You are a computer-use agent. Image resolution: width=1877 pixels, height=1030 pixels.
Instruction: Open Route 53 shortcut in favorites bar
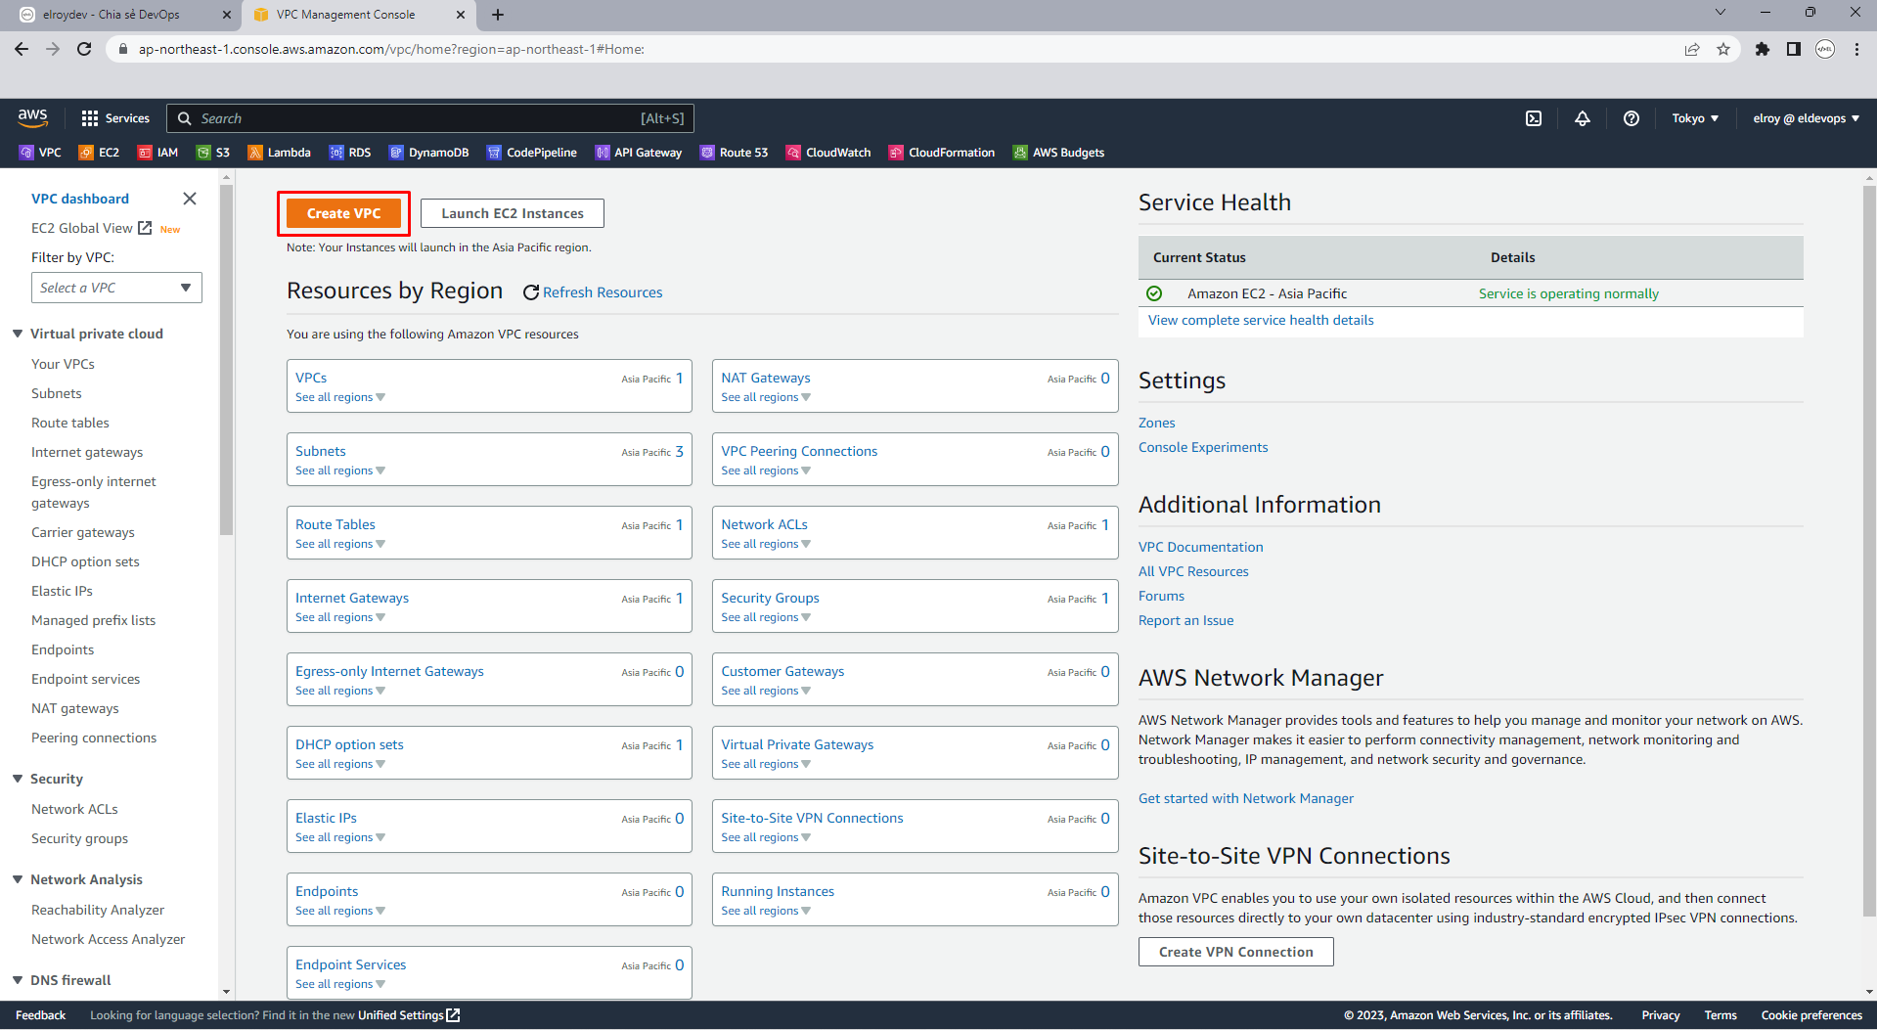[735, 153]
